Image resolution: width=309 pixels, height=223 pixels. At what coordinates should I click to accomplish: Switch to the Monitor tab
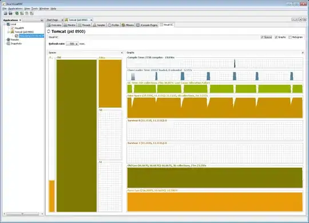coord(70,25)
